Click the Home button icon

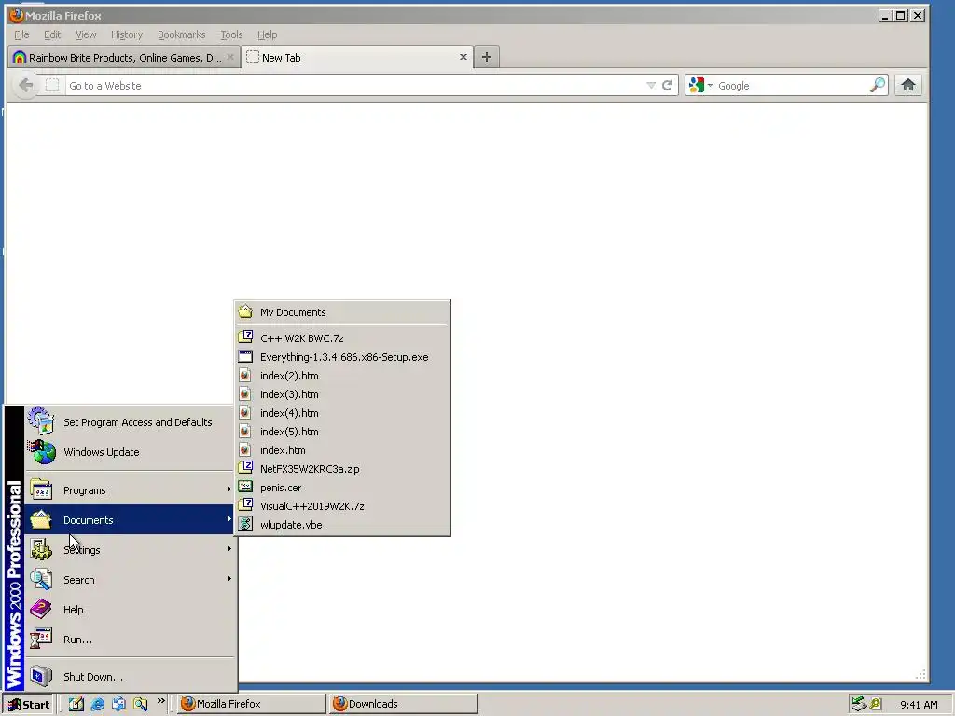tap(908, 85)
